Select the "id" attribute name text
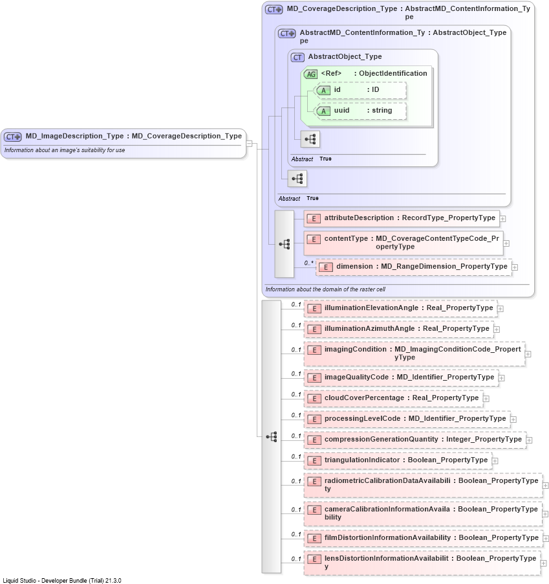The width and height of the screenshot is (549, 584). pyautogui.click(x=337, y=89)
